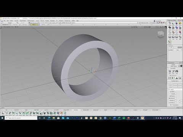Apply random color rainbow diagnostic shading
This screenshot has width=183, height=137.
(x=177, y=23)
